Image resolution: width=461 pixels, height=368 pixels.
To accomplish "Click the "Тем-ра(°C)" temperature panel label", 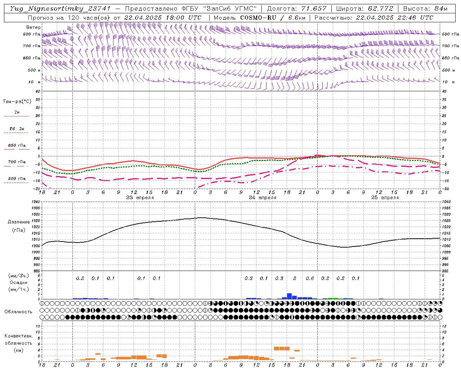I will click(x=17, y=102).
